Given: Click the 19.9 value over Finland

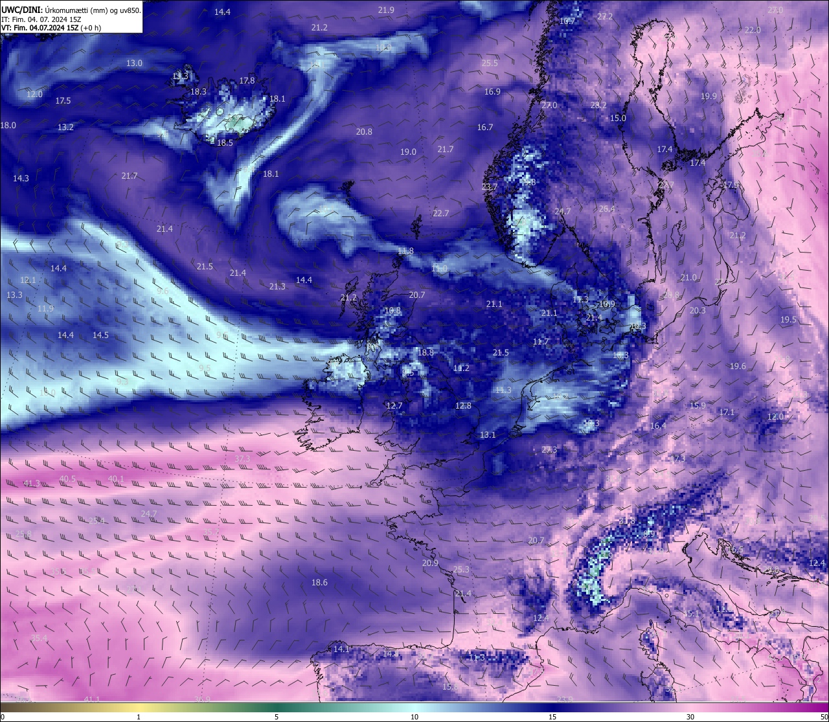Looking at the screenshot, I should tap(709, 96).
